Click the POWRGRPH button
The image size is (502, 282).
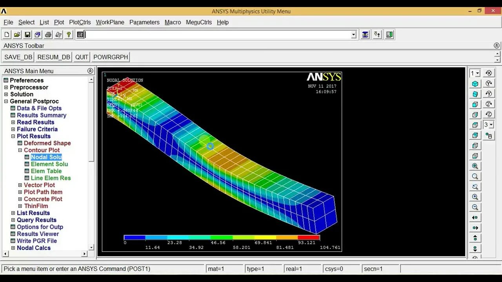coord(111,57)
